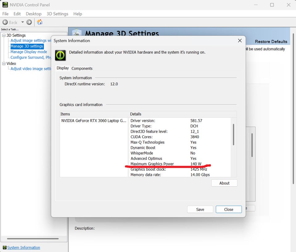Click the System Information icon at bottom left
This screenshot has width=296, height=252.
(5, 248)
